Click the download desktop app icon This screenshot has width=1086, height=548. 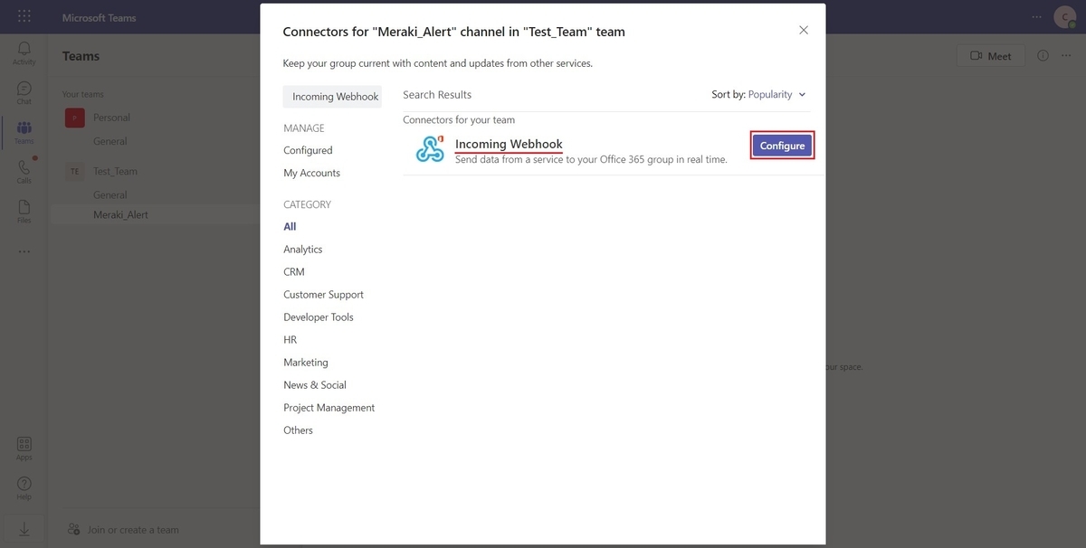[24, 530]
